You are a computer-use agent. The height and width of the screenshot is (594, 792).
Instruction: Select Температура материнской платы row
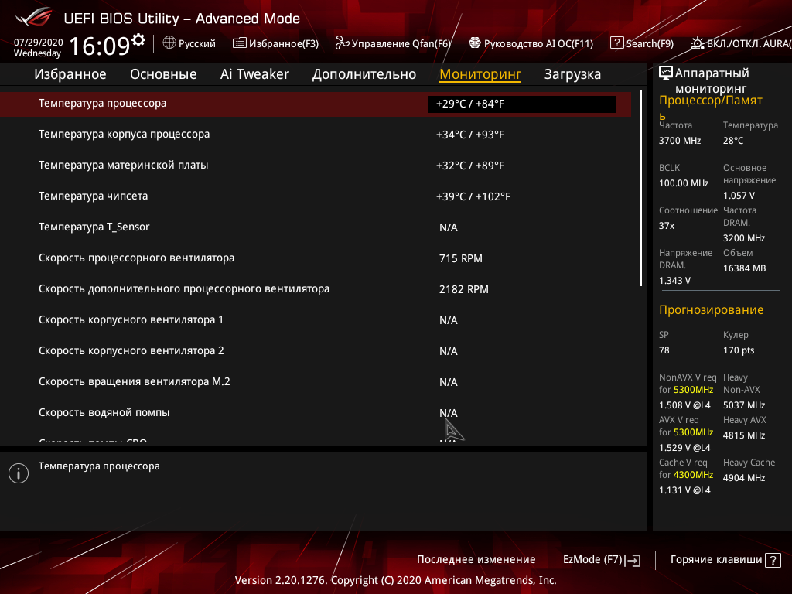[316, 166]
